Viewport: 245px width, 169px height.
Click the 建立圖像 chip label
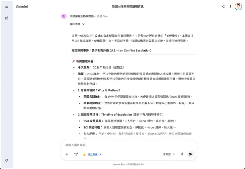92,154
